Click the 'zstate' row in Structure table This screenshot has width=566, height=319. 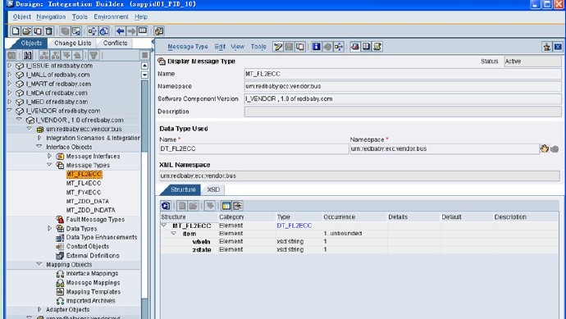[x=359, y=249]
